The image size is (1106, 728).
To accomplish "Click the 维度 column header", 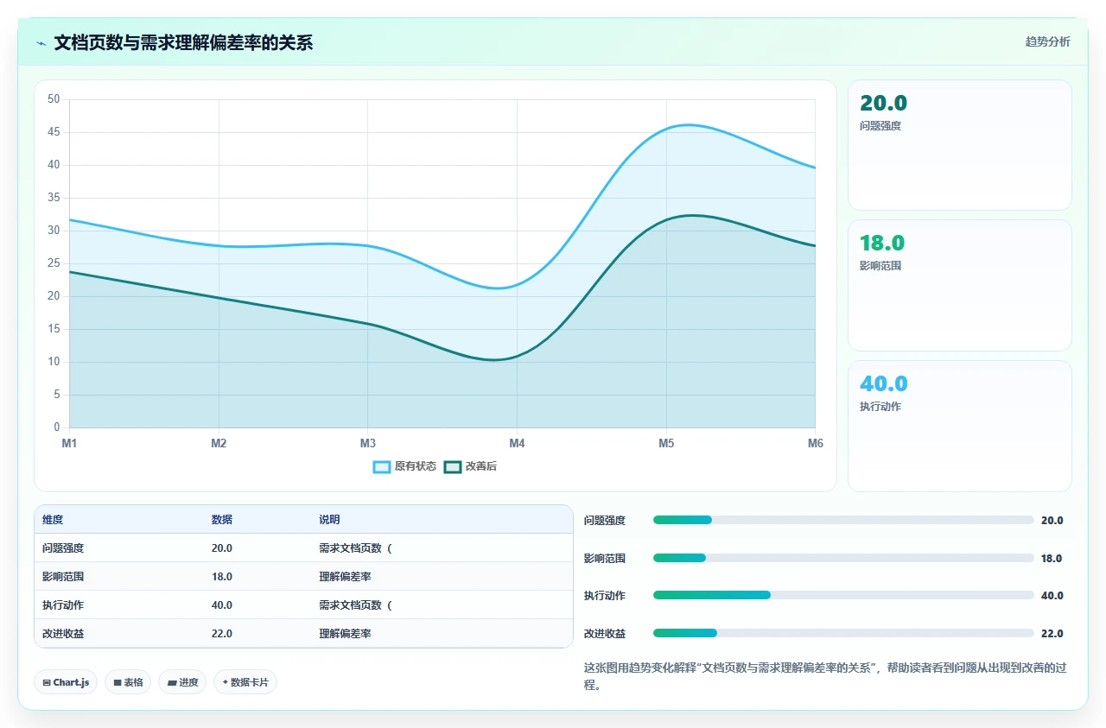I will click(x=53, y=520).
